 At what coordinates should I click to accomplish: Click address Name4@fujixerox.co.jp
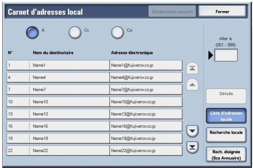pyautogui.click(x=146, y=78)
